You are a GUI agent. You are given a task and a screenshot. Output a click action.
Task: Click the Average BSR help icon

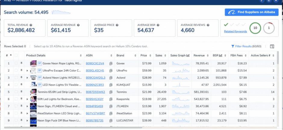pyautogui.click(x=158, y=25)
